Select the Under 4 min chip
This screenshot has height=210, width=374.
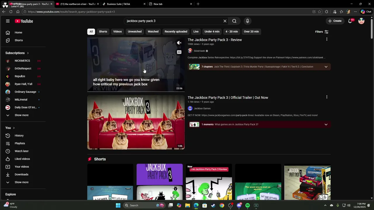pyautogui.click(x=212, y=32)
